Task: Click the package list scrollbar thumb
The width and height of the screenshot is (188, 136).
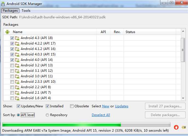Action: click(183, 50)
